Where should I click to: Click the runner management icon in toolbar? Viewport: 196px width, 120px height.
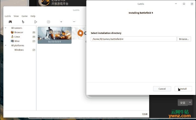(23, 22)
